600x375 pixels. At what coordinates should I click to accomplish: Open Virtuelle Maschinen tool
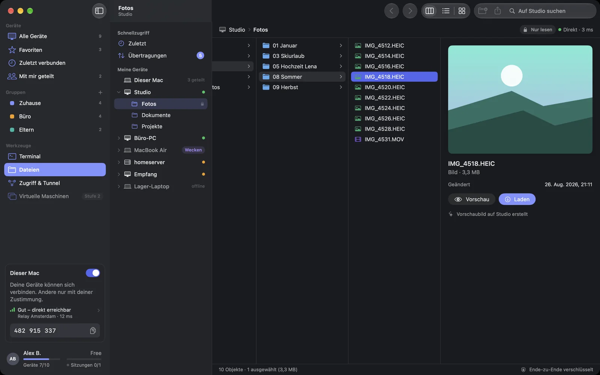click(55, 196)
